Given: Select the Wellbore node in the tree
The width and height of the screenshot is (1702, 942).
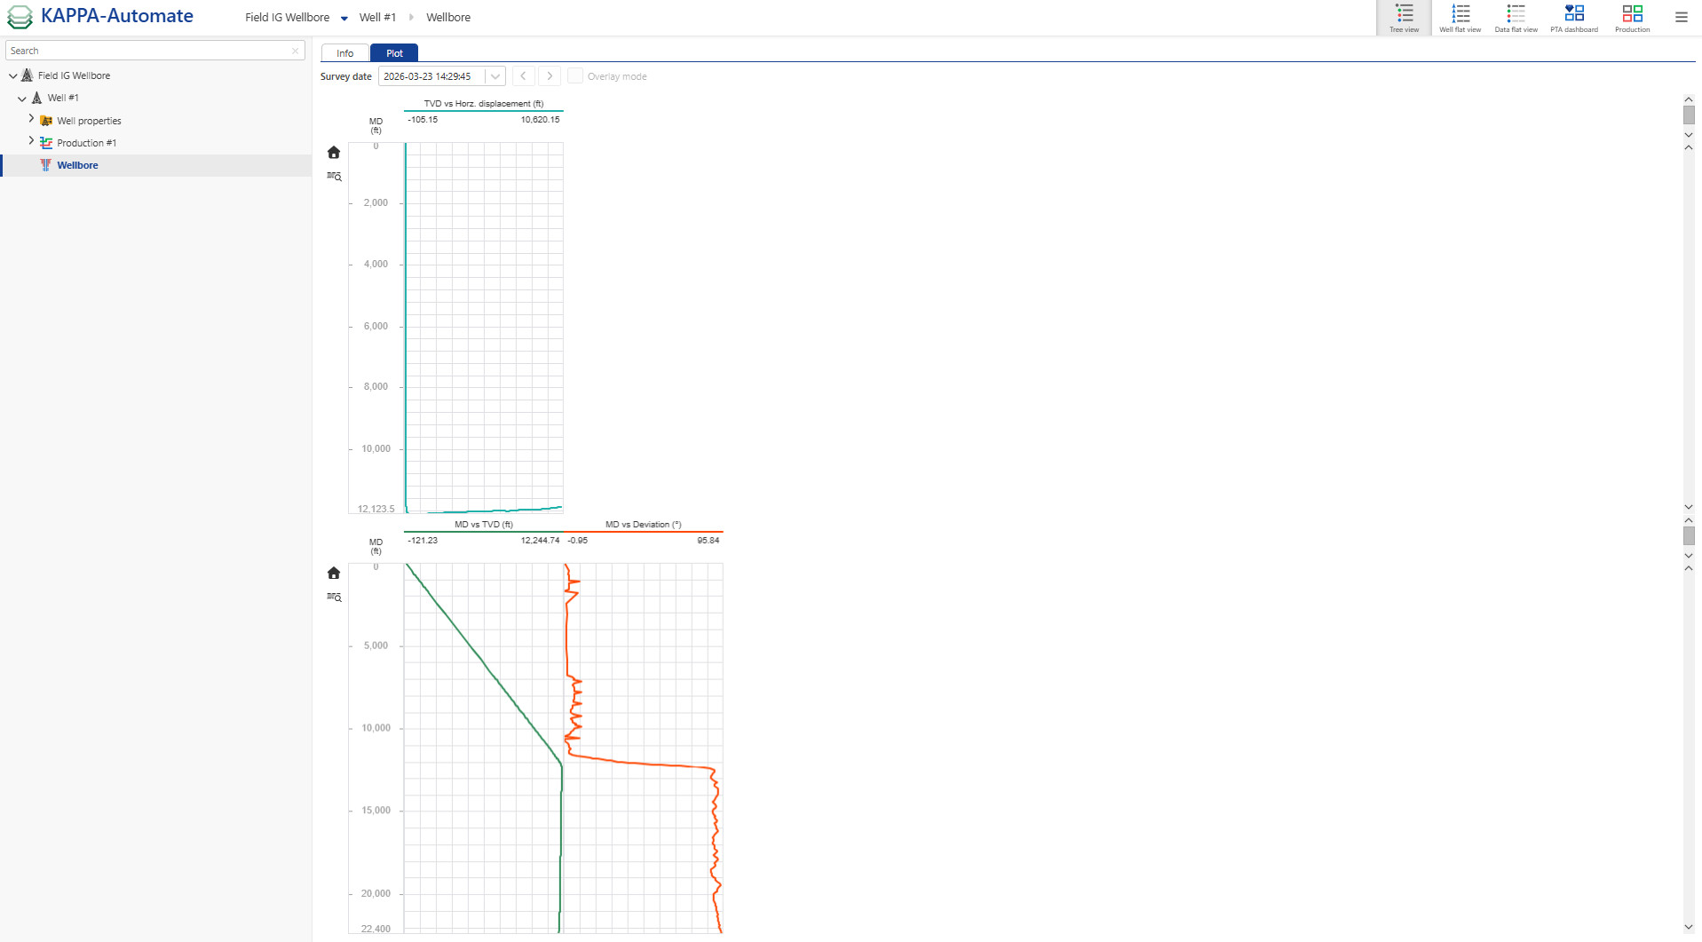Looking at the screenshot, I should [x=77, y=164].
